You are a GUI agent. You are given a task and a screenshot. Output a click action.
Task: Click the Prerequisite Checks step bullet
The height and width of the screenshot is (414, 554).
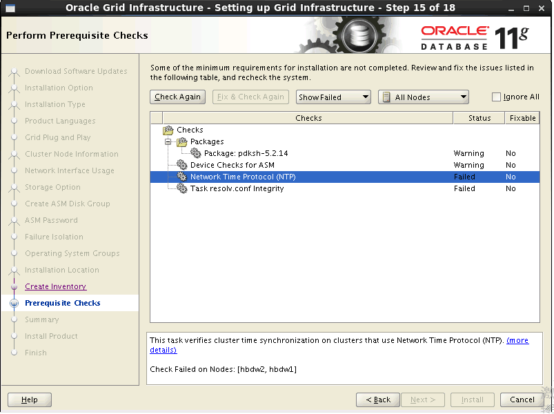[x=14, y=303]
